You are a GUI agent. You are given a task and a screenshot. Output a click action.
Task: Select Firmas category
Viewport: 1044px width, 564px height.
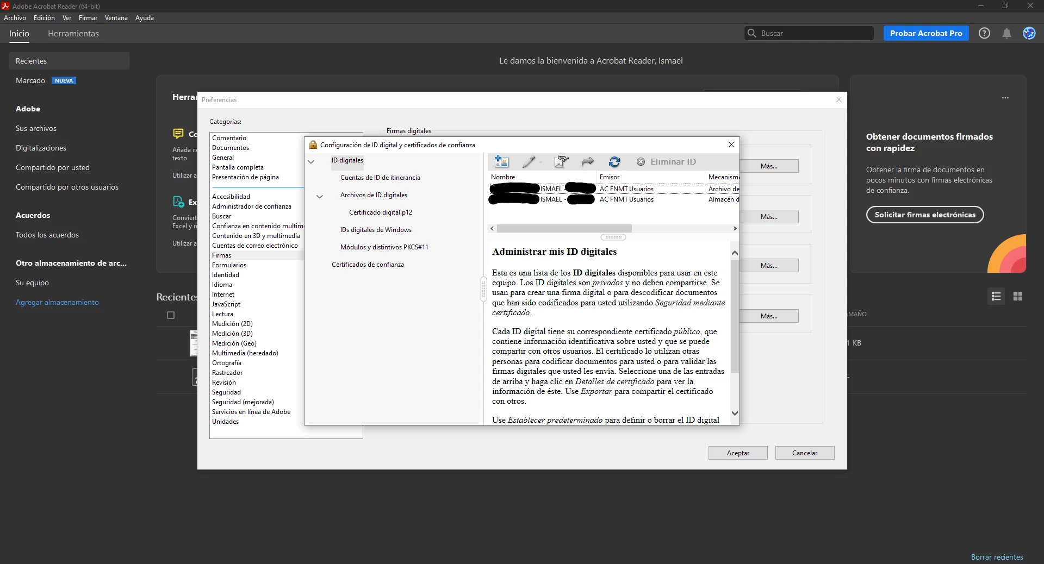pyautogui.click(x=222, y=255)
